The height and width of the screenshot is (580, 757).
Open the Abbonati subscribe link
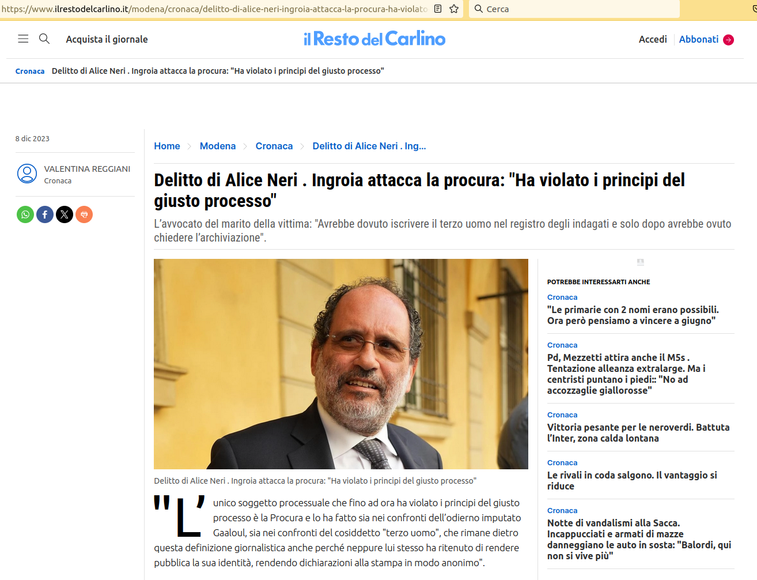706,39
